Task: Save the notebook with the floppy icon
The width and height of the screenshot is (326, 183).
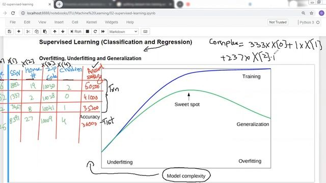Action: [10, 32]
